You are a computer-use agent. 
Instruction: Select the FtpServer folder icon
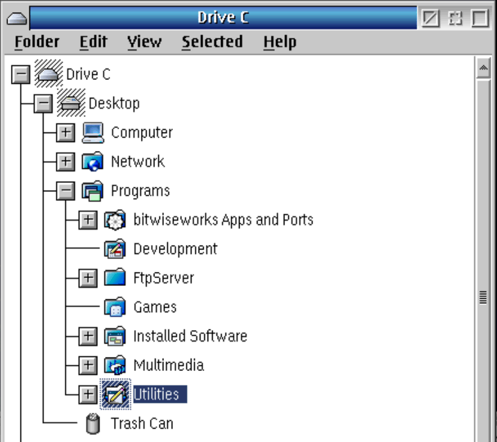coord(115,278)
